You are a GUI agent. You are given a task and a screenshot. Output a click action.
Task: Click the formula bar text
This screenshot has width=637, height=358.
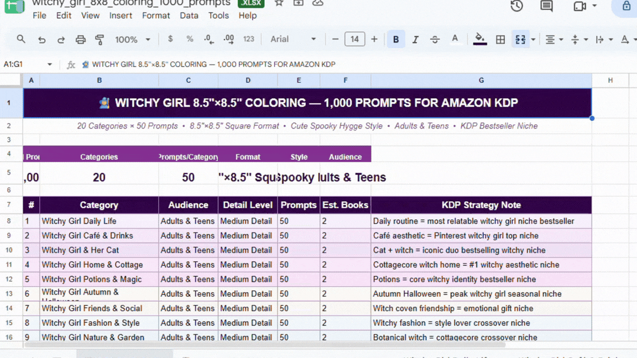[x=213, y=64]
